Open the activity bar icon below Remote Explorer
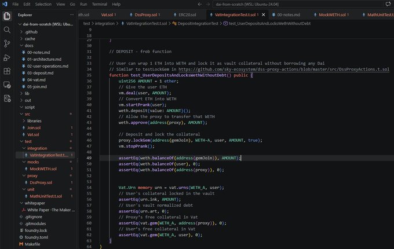This screenshot has width=394, height=249. [x=7, y=98]
